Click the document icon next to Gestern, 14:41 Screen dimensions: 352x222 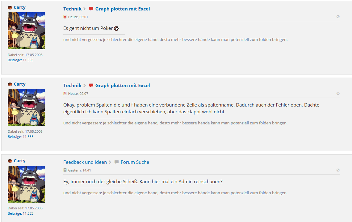[65, 170]
